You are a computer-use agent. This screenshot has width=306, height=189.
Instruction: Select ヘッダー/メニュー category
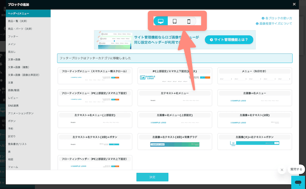(28, 13)
